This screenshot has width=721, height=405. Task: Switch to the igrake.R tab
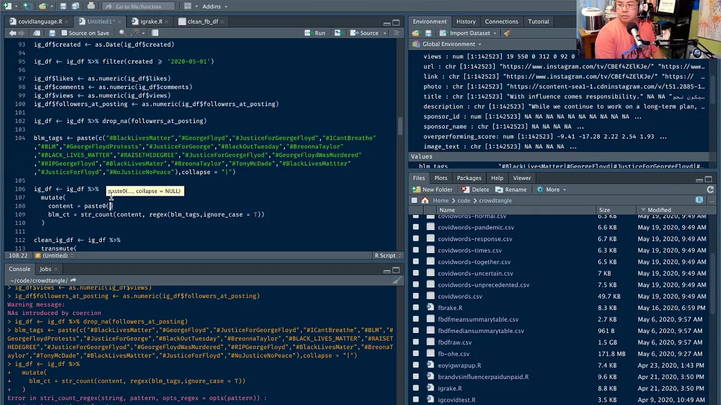(x=151, y=21)
